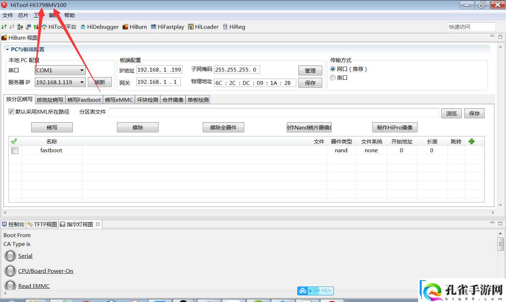Click the 擦除全器件 button
Screen dimensions: 506x302
(x=223, y=127)
